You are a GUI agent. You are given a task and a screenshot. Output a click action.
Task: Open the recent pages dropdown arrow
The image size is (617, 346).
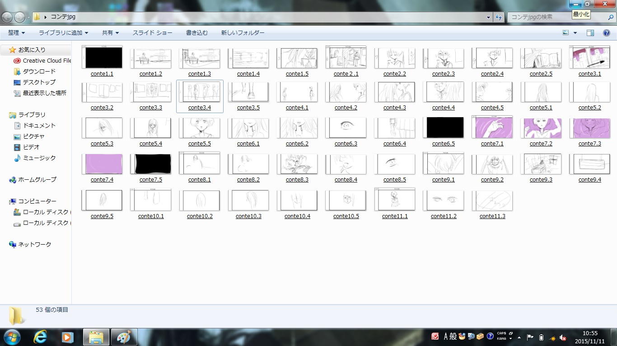pyautogui.click(x=28, y=18)
